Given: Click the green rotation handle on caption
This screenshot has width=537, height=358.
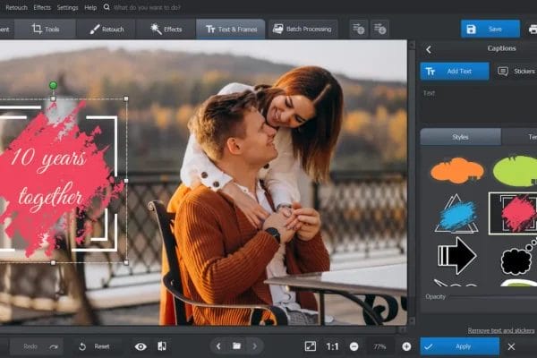Looking at the screenshot, I should [53, 86].
